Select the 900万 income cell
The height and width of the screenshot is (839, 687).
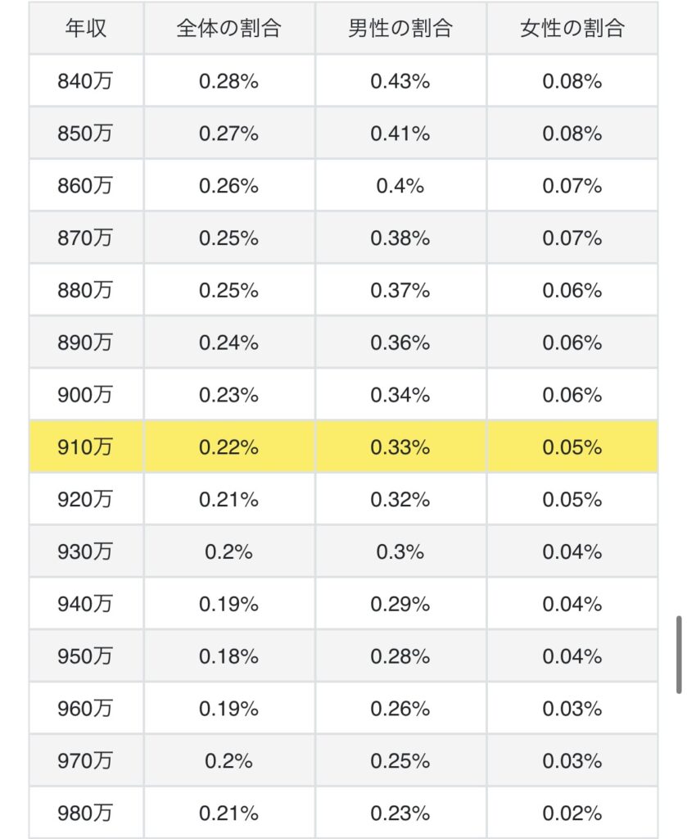click(x=86, y=394)
